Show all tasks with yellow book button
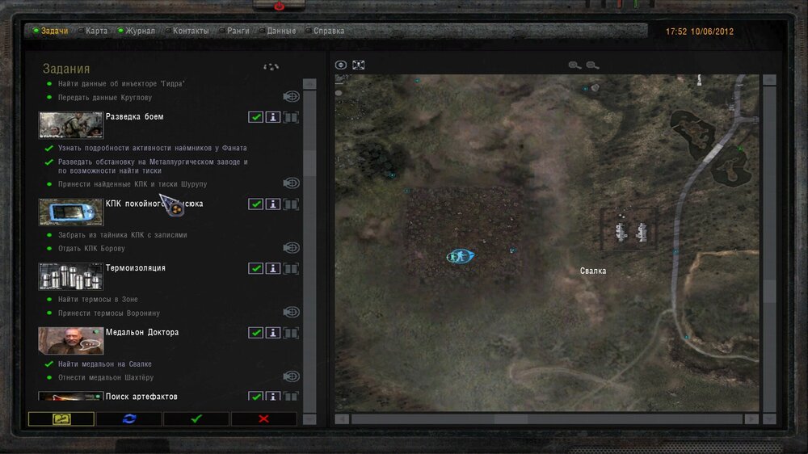Screen dimensions: 808x454 61,419
